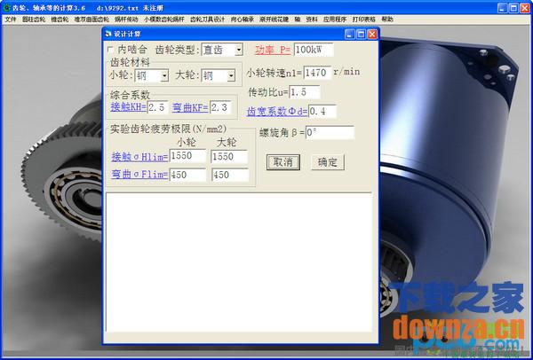Open the 圆柱齿轮 menu
533x360 pixels.
[35, 19]
